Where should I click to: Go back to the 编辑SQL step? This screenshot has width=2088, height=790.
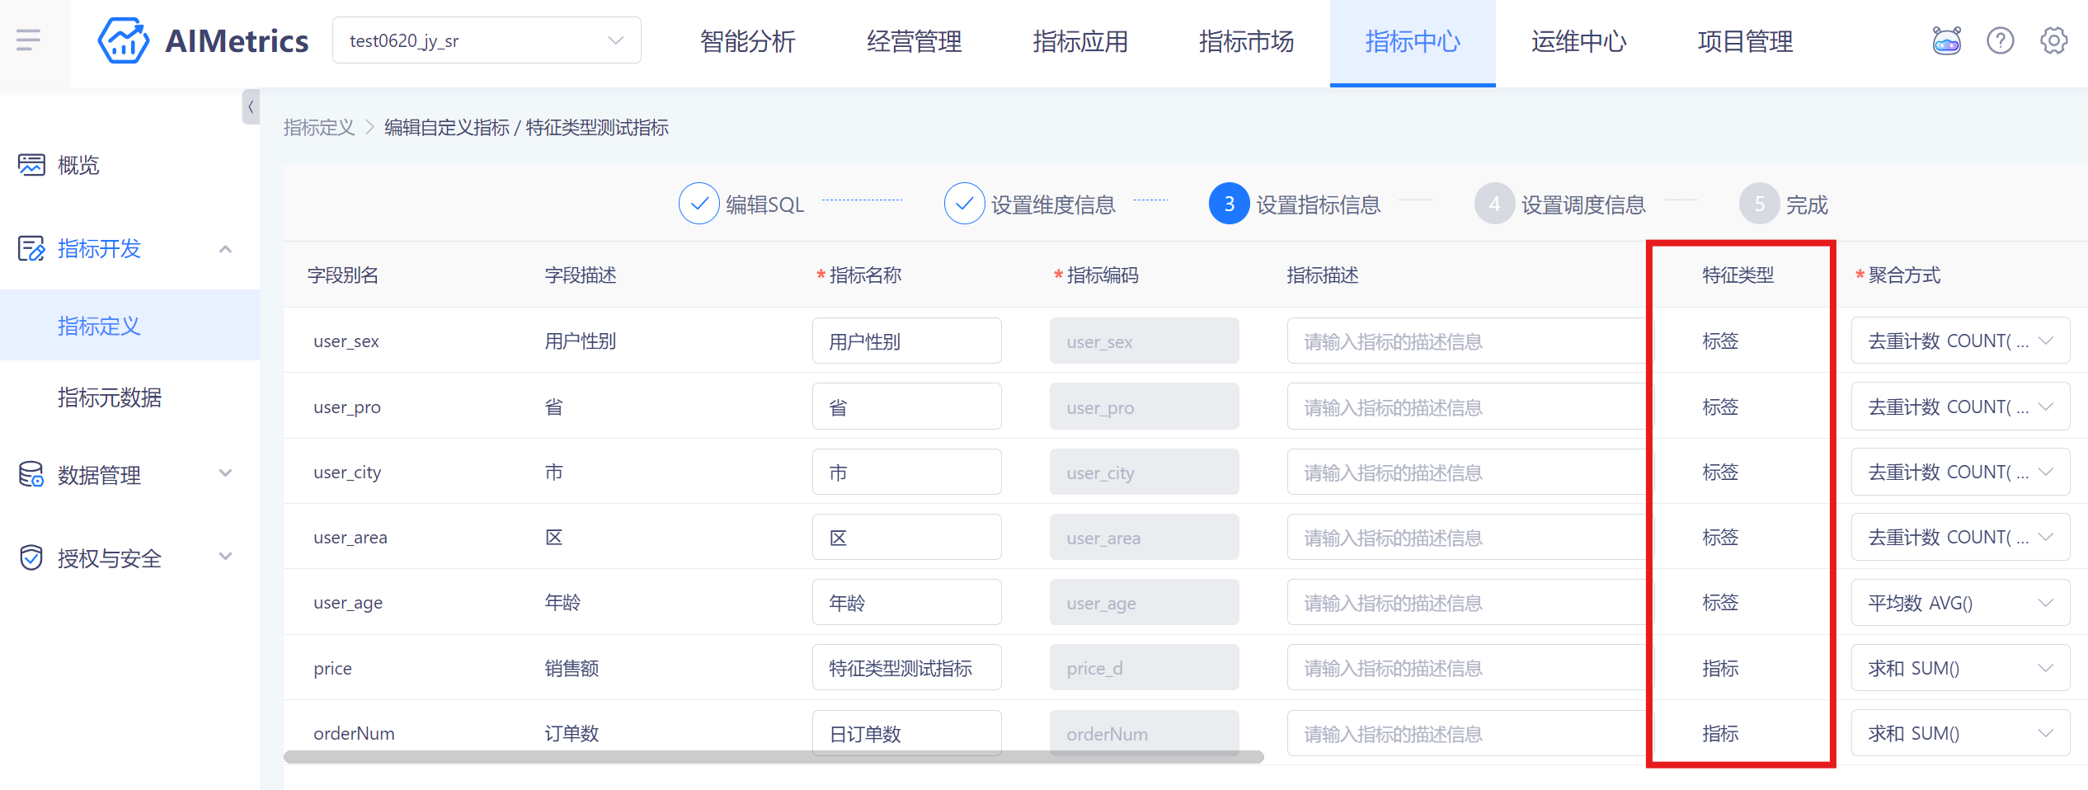(x=699, y=204)
